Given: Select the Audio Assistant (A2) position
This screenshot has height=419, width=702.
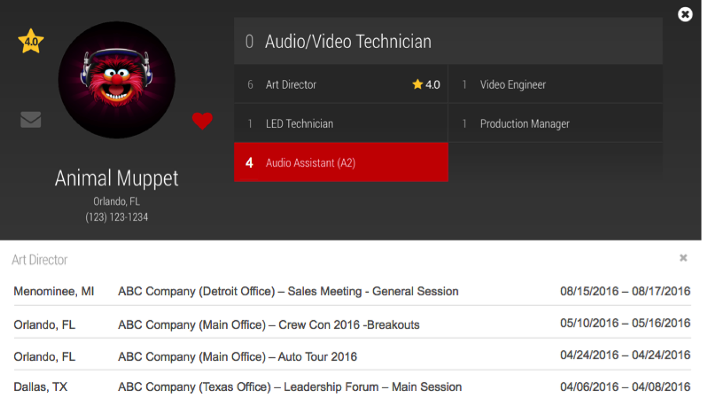Looking at the screenshot, I should pos(341,162).
